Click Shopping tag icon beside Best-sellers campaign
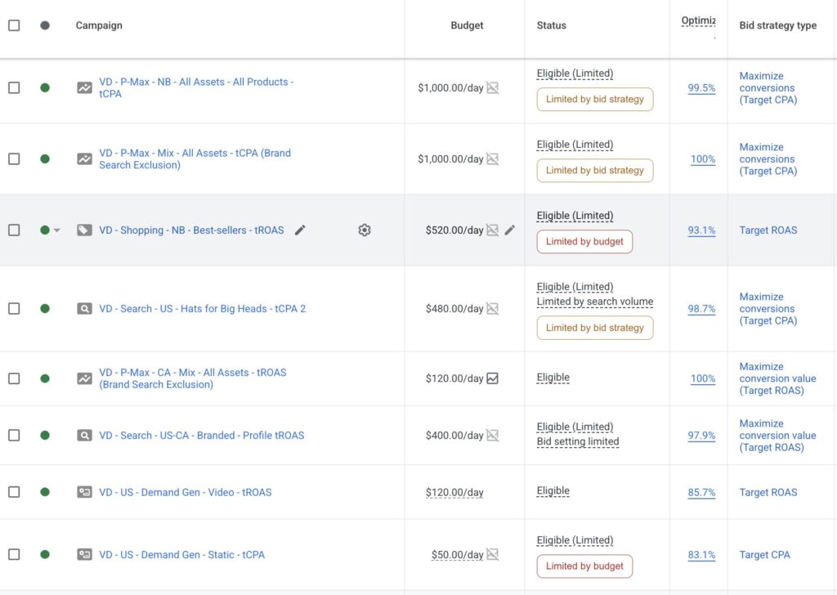Screen dimensions: 837x595 point(84,230)
